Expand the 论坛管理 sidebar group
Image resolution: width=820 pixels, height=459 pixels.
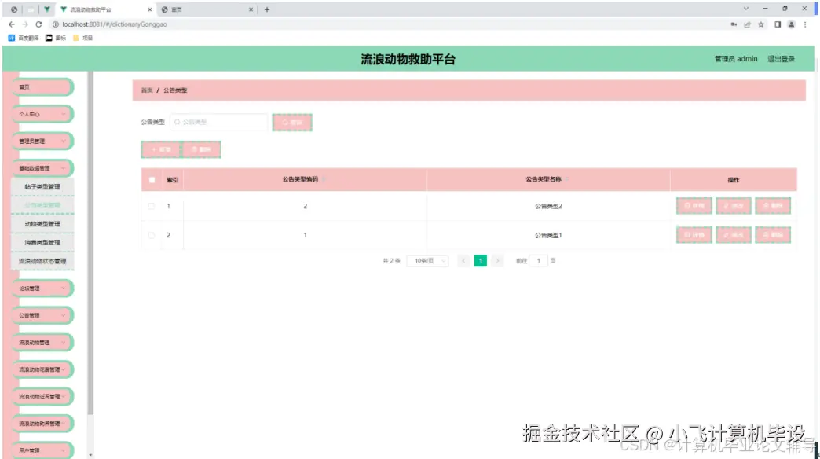click(42, 288)
